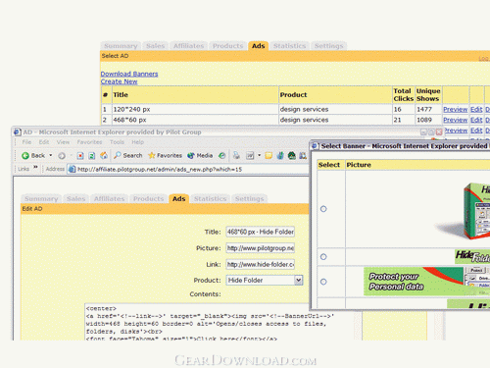Click the Print icon in the IE toolbar
This screenshot has height=368, width=490.
(236, 156)
